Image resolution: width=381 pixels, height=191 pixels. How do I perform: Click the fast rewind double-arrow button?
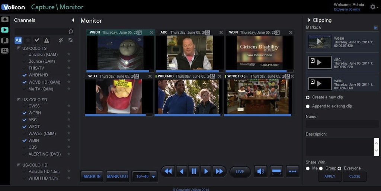click(x=168, y=171)
